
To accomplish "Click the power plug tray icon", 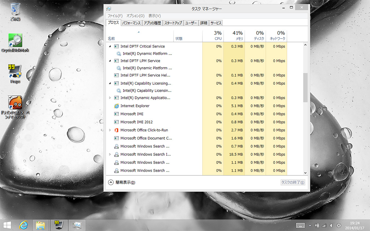I will (317, 225).
